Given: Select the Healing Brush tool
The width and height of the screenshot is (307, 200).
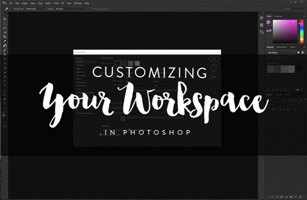Looking at the screenshot, I should point(4,46).
